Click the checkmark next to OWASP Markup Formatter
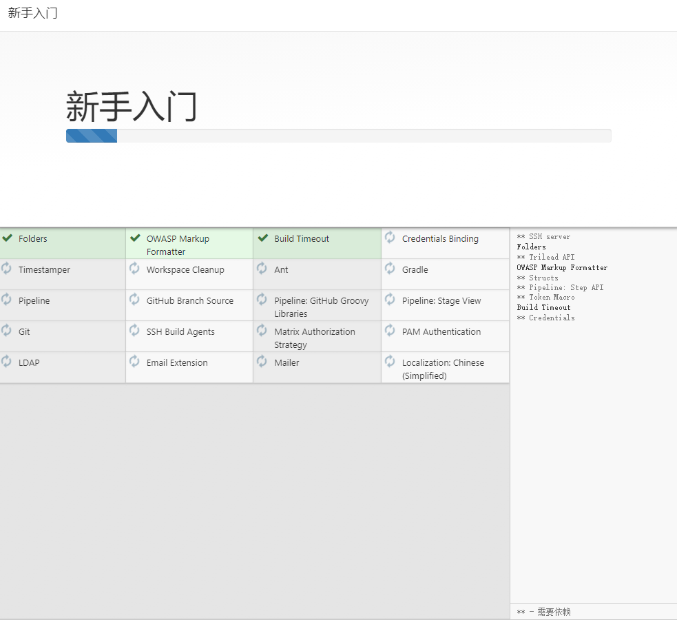Image resolution: width=677 pixels, height=620 pixels. point(135,238)
